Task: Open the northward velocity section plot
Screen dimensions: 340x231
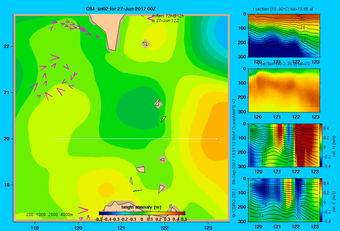Action: [x=284, y=145]
